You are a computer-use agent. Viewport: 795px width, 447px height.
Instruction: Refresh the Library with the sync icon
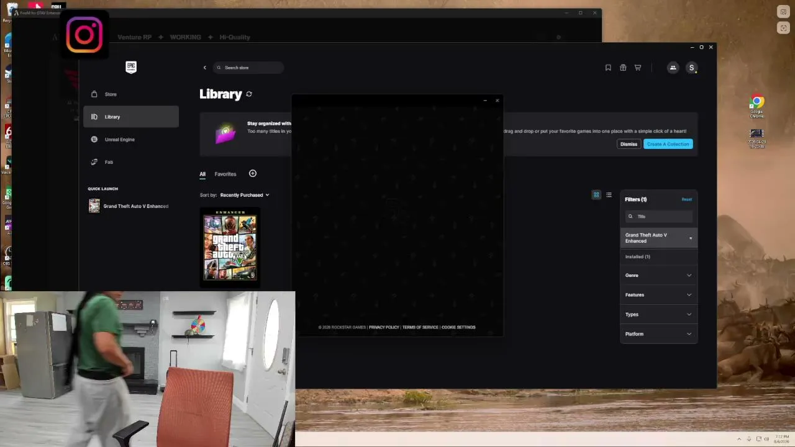[249, 94]
